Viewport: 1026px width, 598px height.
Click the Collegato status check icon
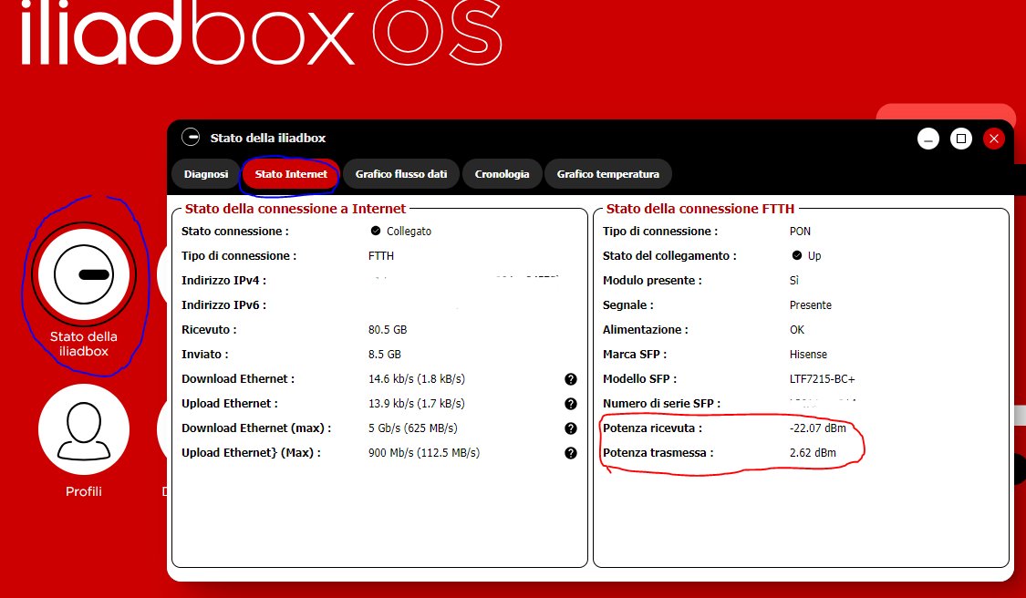click(375, 232)
